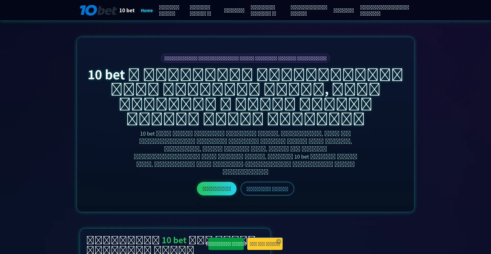The image size is (491, 254).
Task: Click the yellow floating button
Action: [x=265, y=244]
